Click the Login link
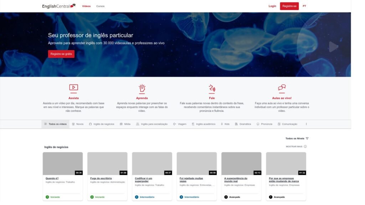 click(x=272, y=6)
